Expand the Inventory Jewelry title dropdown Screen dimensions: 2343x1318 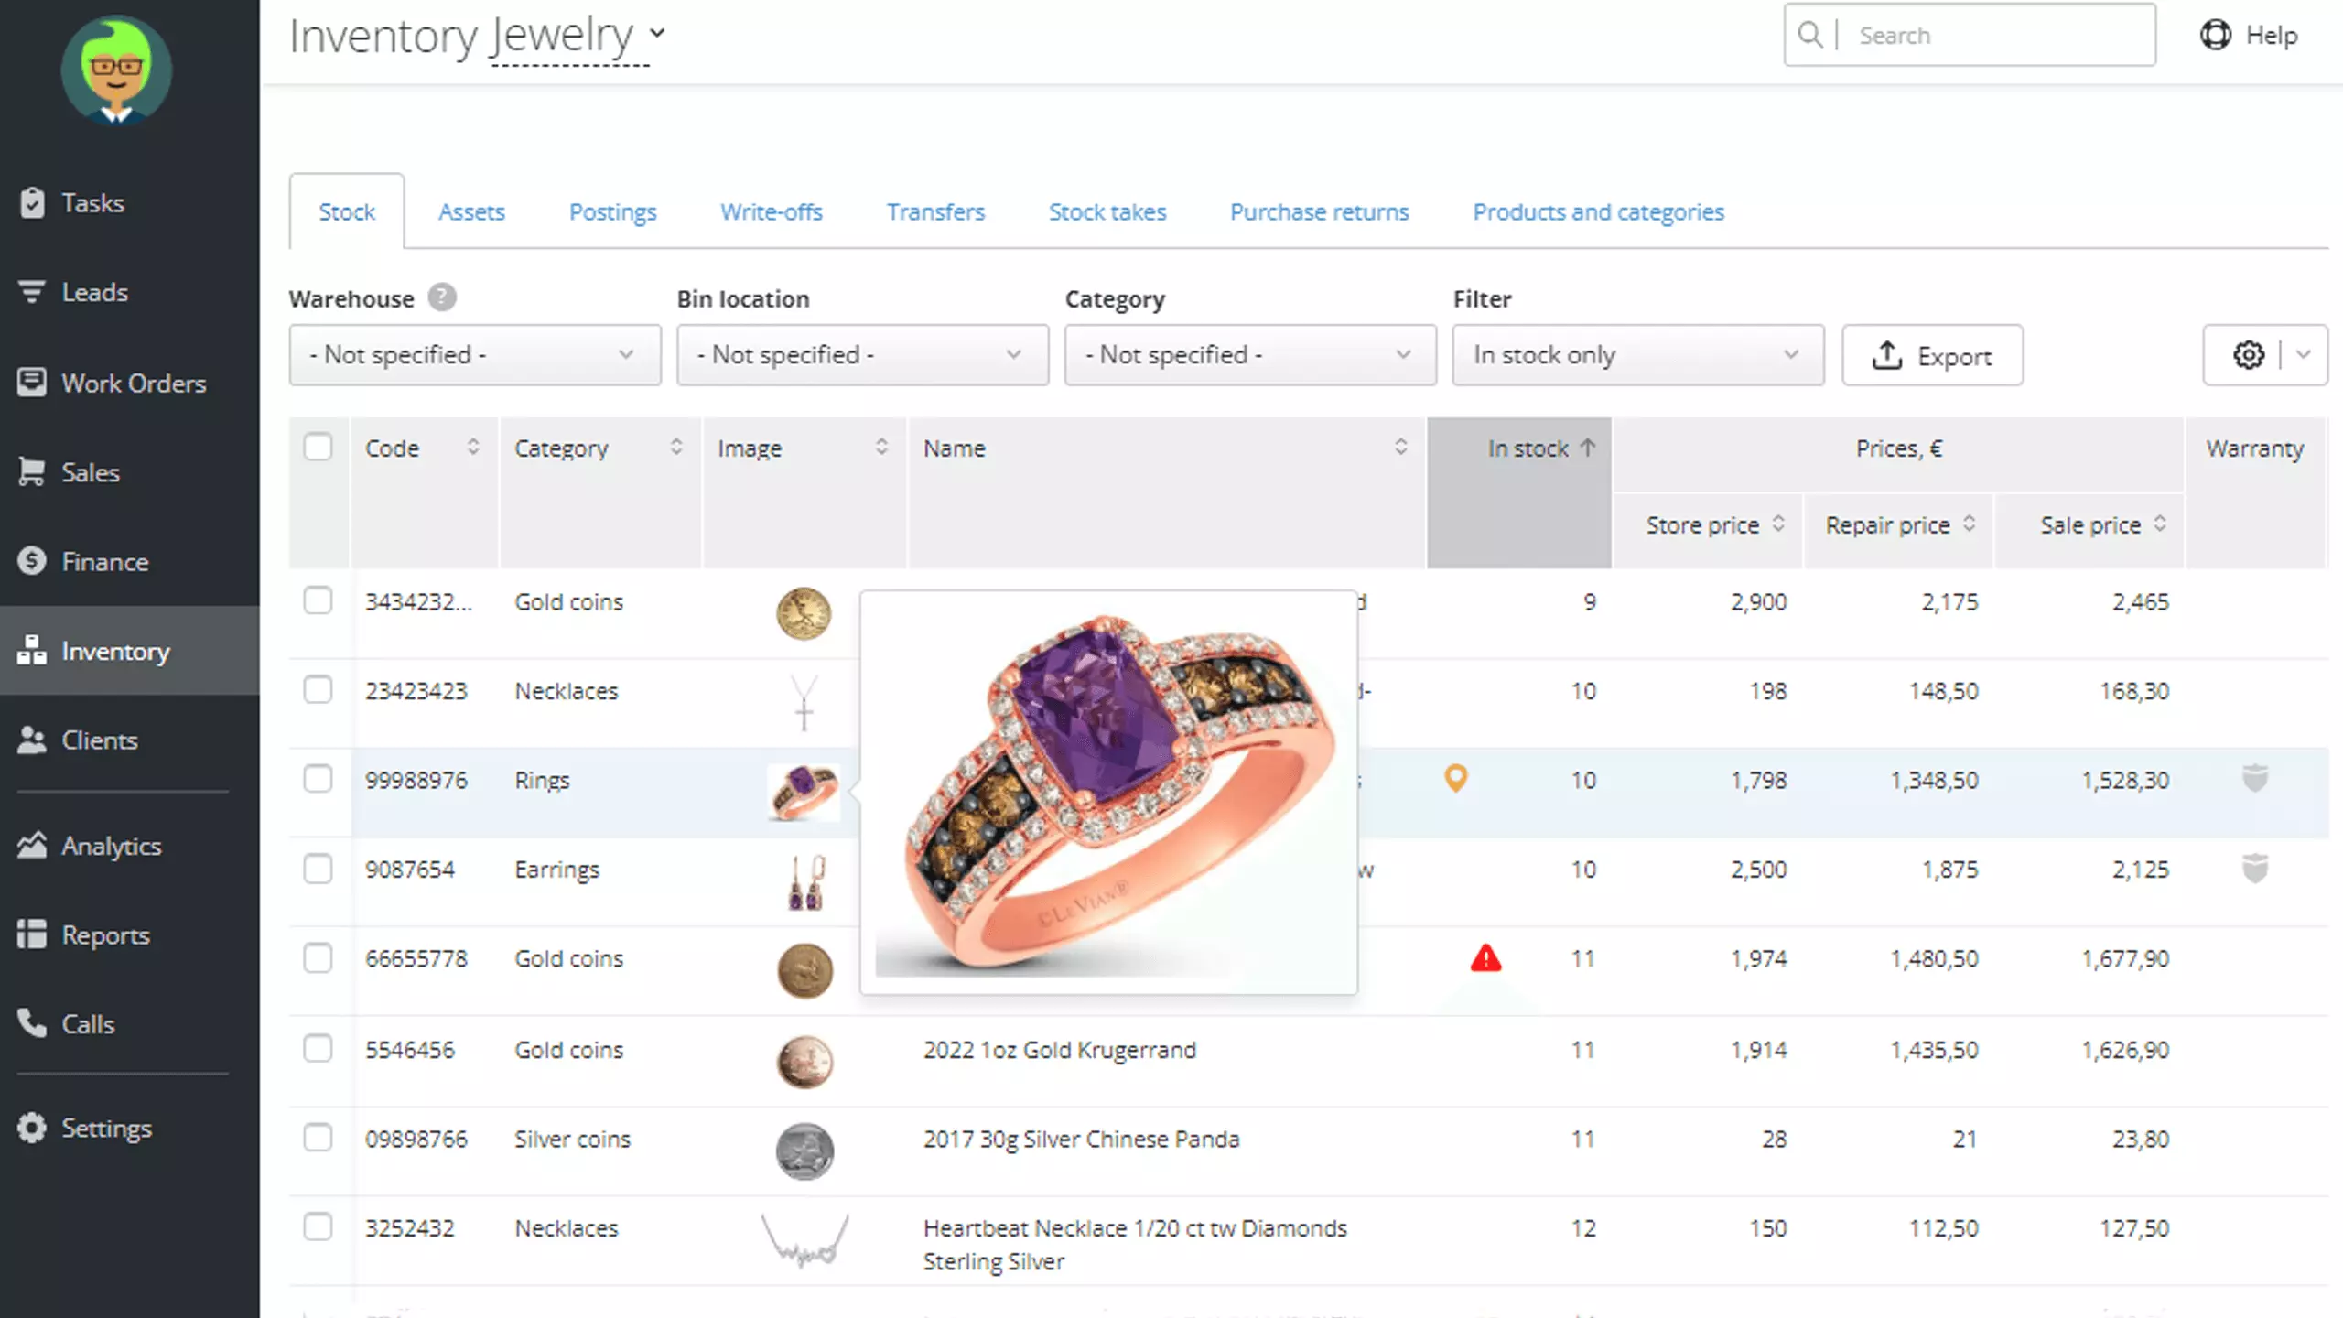tap(655, 33)
